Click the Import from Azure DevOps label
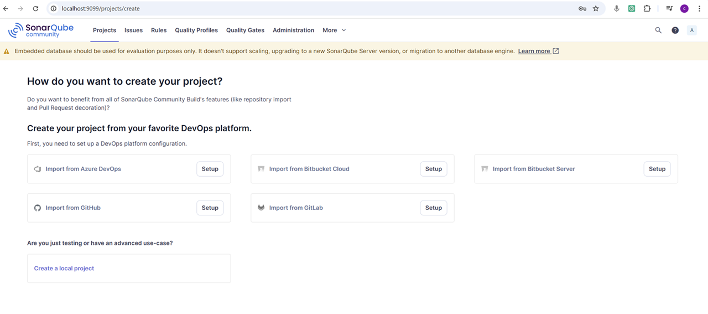 (84, 169)
